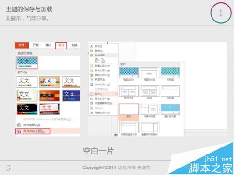This screenshot has height=175, width=234.
Task: Apply the plain white Office theme thumbnail
Action: [27, 82]
